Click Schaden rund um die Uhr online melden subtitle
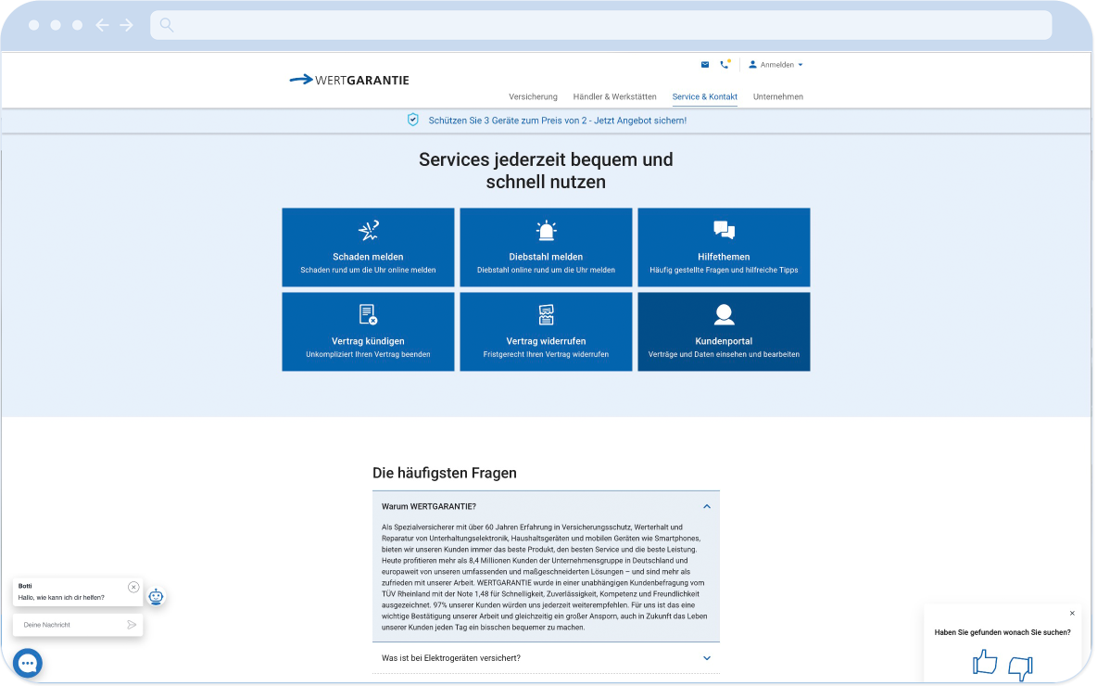1097x686 pixels. tap(368, 270)
